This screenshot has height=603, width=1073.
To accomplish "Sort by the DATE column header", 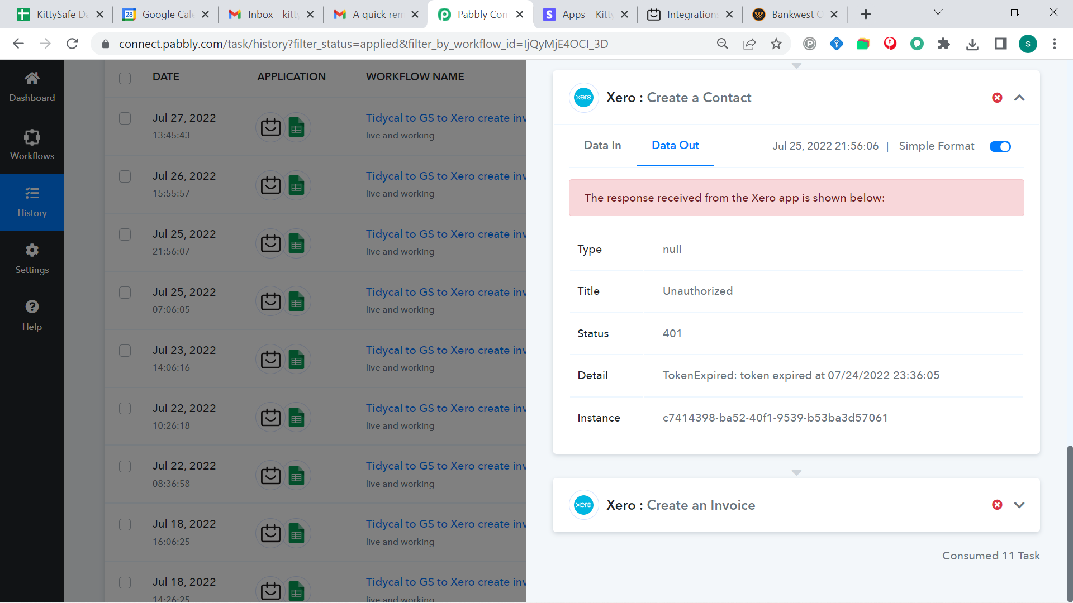I will point(166,76).
